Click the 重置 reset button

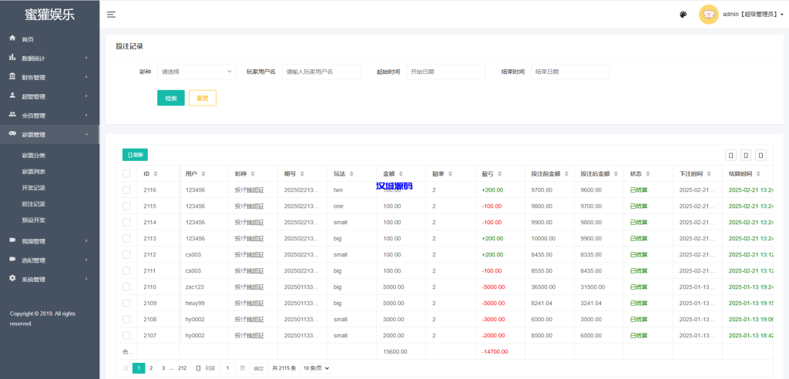203,98
